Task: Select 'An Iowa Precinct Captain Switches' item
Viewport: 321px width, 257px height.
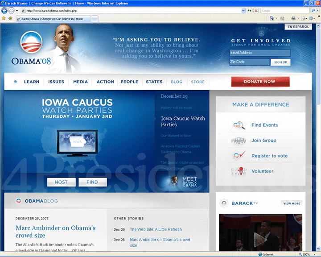Action: click(x=180, y=149)
